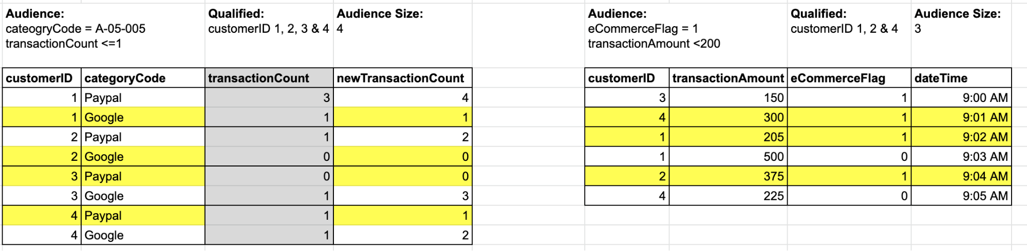Click the cell with amount 225
This screenshot has width=1027, height=251.
click(x=727, y=196)
